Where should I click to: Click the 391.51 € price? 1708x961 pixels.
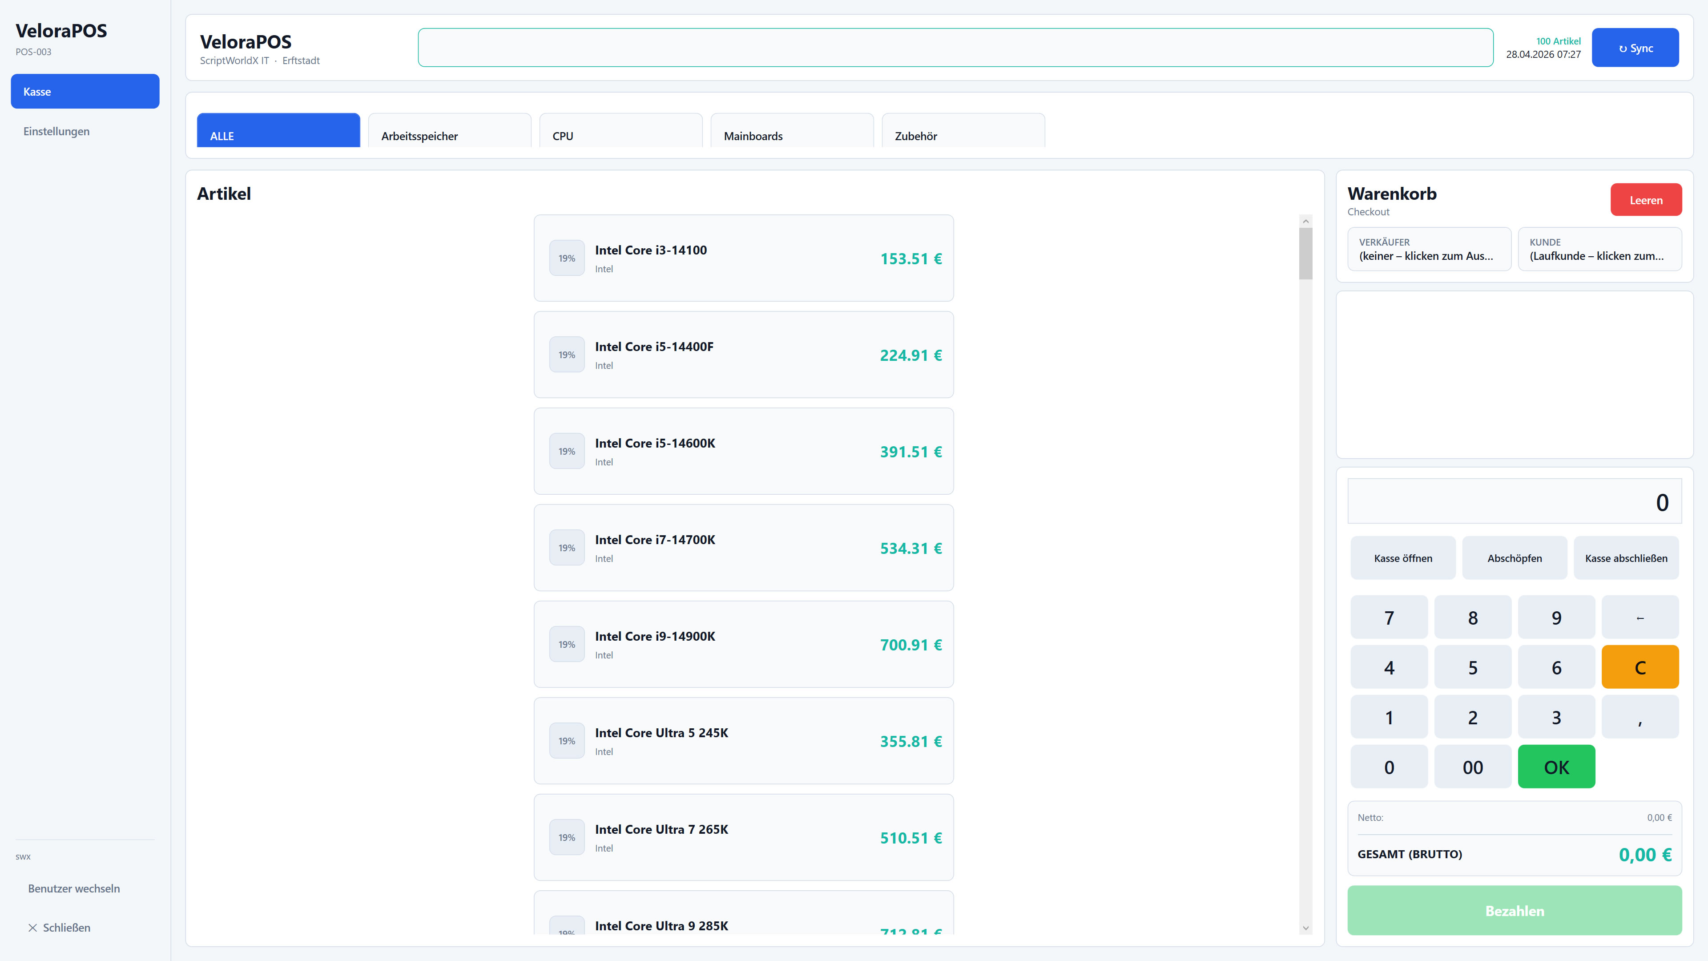(x=911, y=452)
